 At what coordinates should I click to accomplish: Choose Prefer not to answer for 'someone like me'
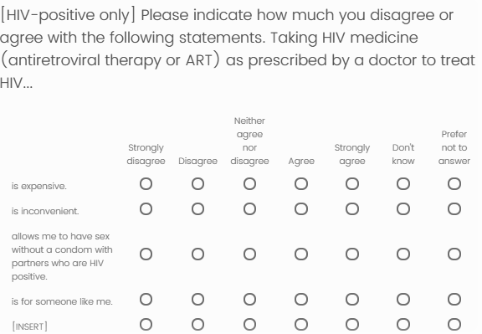[454, 299]
